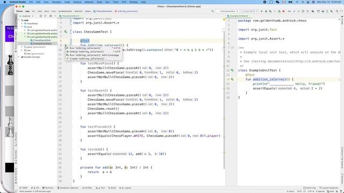Click the expand all icon in project panel
Image resolution: width=344 pixels, height=193 pixels.
pos(45,16)
